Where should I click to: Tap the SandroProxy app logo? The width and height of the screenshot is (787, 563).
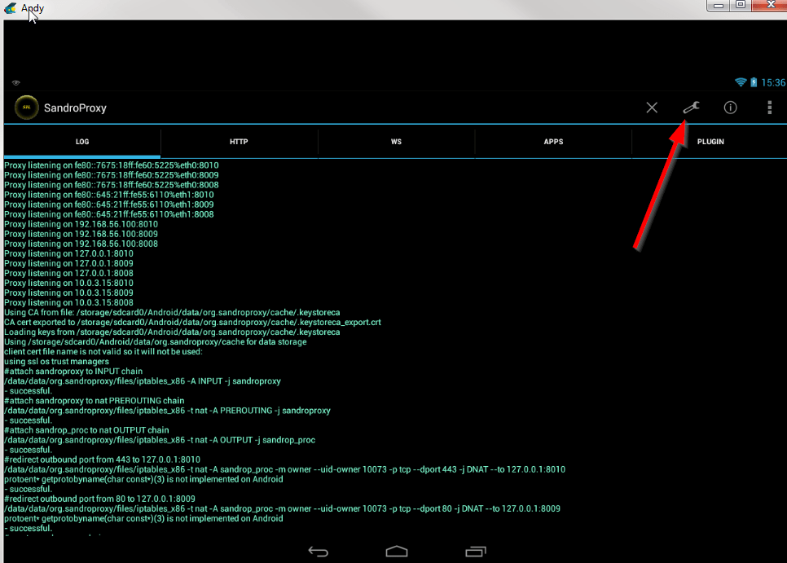tap(27, 108)
